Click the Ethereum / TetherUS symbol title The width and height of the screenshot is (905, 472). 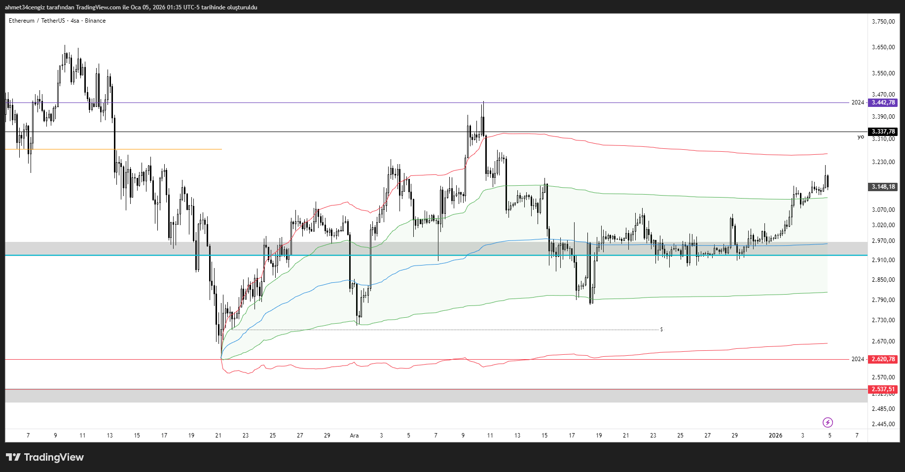coord(36,21)
